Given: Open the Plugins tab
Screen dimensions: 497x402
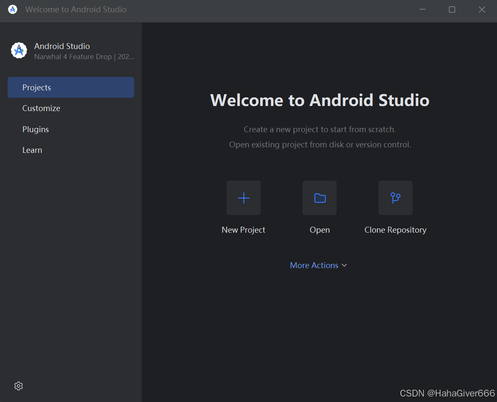Looking at the screenshot, I should (71, 129).
